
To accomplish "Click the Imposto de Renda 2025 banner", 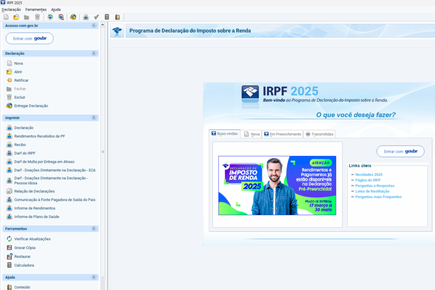I will point(277,186).
